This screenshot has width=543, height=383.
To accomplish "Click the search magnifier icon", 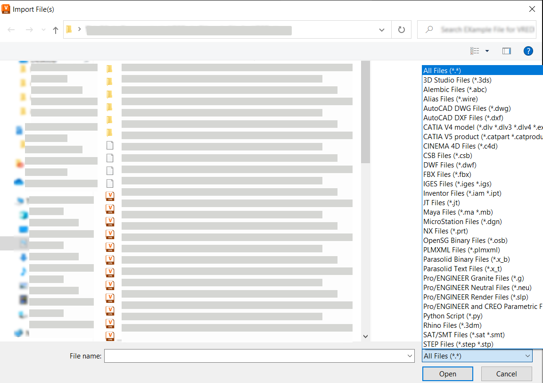I will (x=428, y=29).
